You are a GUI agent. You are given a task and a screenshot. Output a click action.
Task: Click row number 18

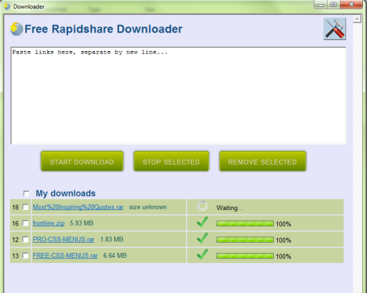coord(15,207)
